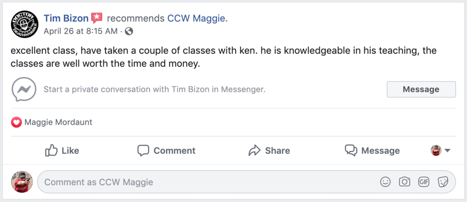The image size is (467, 202).
Task: Click the red heart reaction icon
Action: (x=16, y=122)
